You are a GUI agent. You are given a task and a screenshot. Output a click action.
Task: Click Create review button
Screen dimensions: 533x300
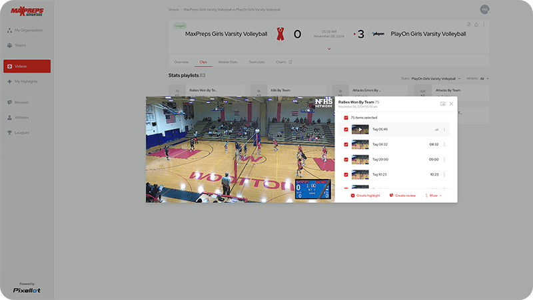(x=402, y=196)
